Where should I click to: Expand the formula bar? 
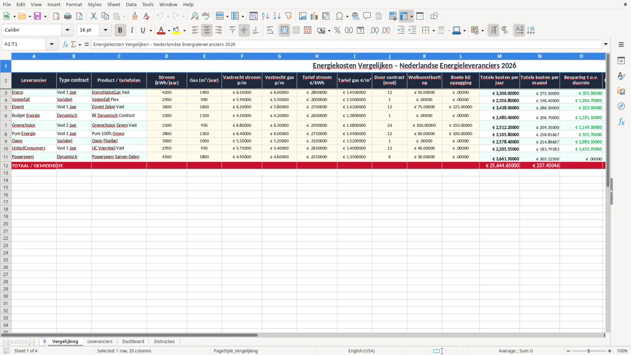pyautogui.click(x=606, y=44)
